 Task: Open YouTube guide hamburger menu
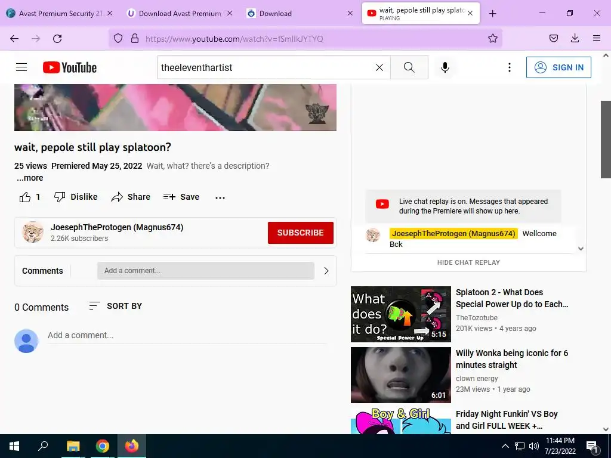tap(21, 67)
